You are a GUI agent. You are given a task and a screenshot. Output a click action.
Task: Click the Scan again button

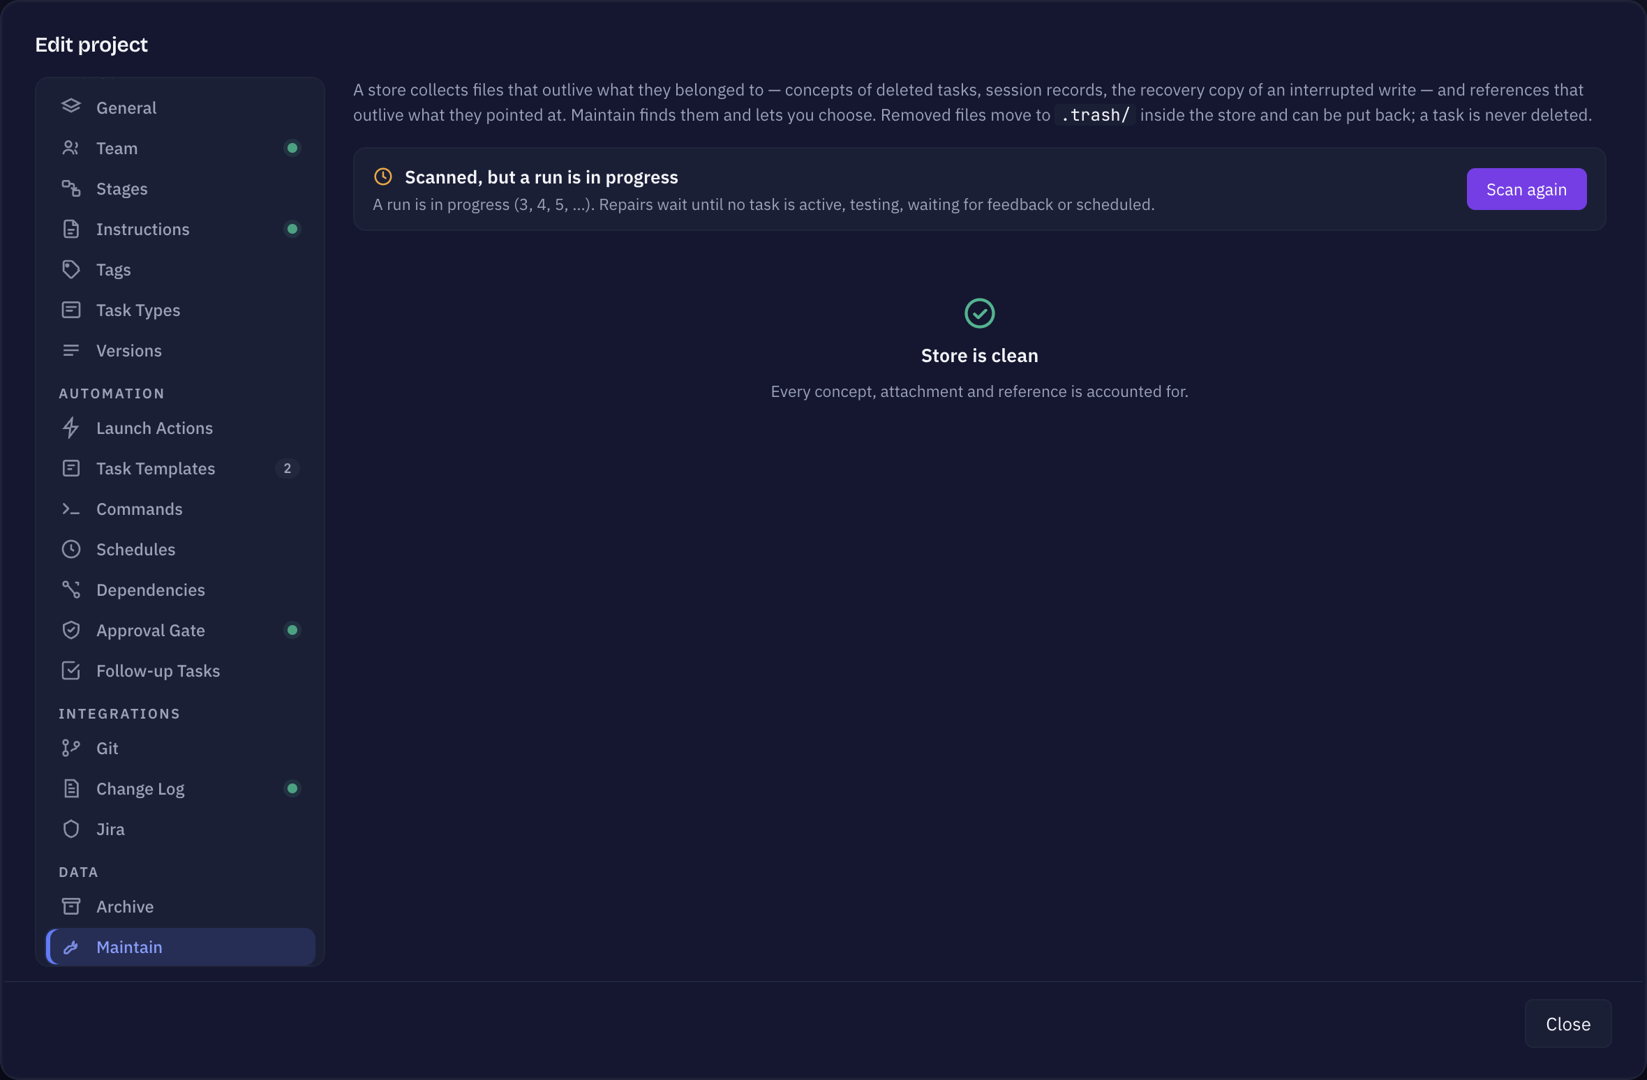[1526, 189]
